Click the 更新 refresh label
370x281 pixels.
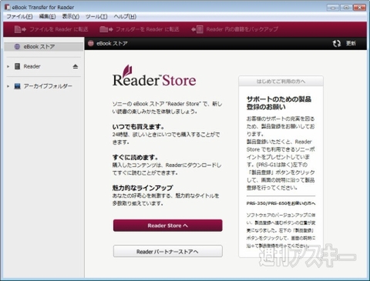(x=351, y=43)
